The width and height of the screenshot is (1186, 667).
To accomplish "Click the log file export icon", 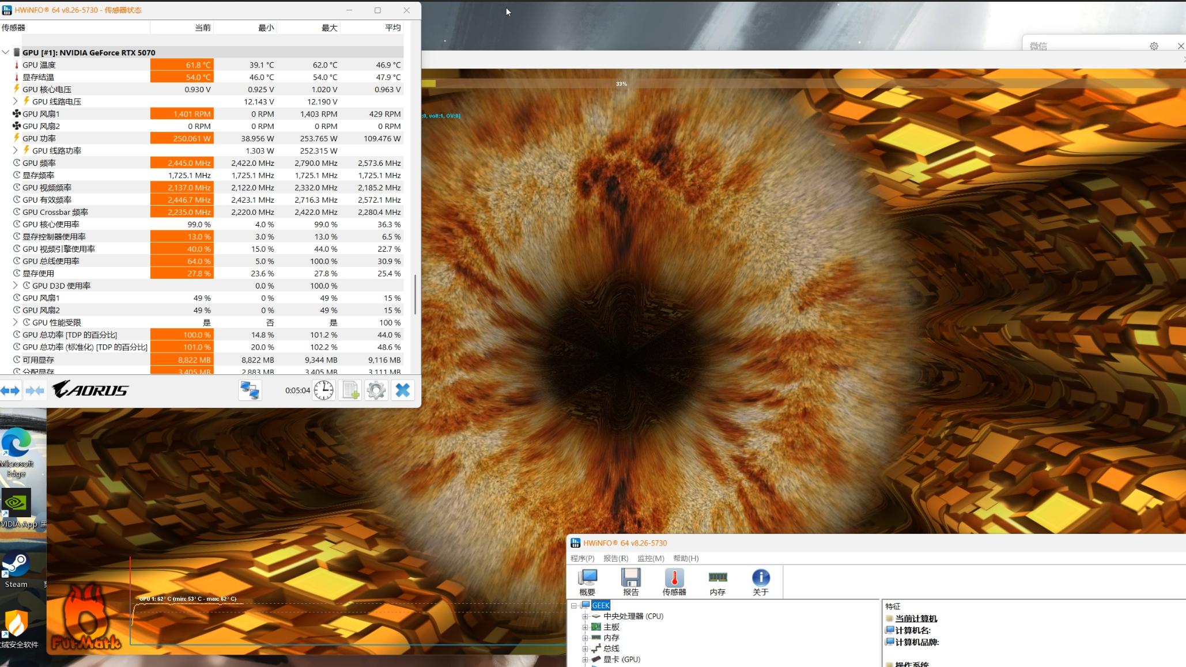I will point(350,391).
